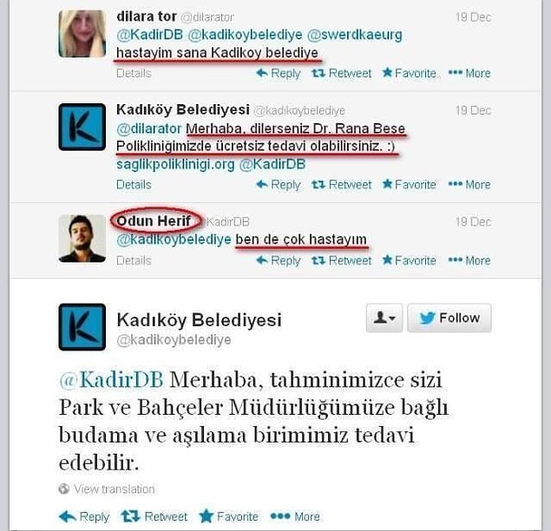
Task: Reply to Odun Herif's tweet
Action: point(279,260)
